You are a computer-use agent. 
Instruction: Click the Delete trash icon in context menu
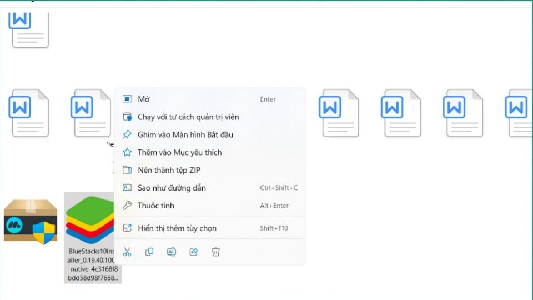click(215, 252)
